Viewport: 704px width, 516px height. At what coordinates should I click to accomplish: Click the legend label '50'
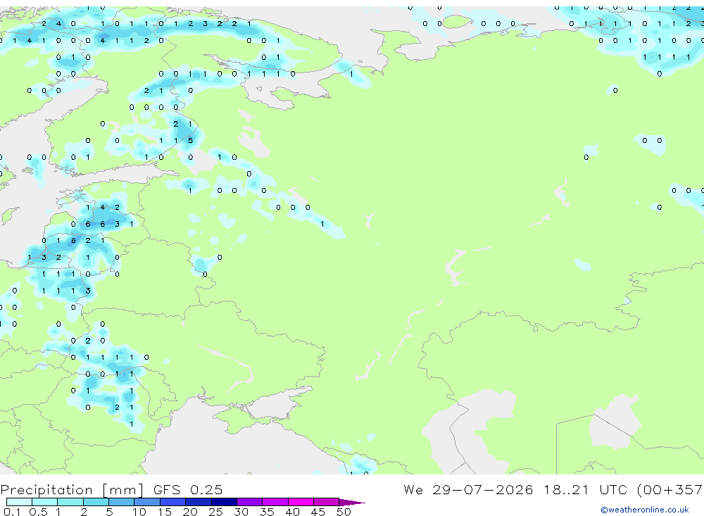pyautogui.click(x=344, y=512)
